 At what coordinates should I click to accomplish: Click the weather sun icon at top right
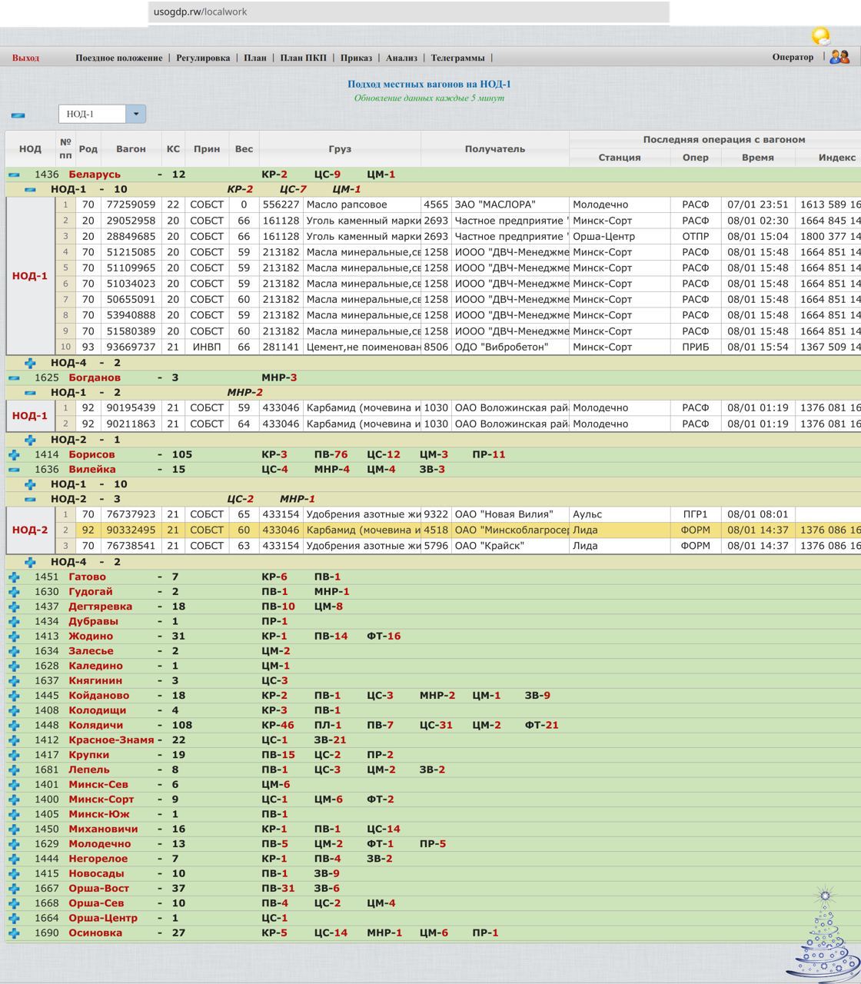820,36
